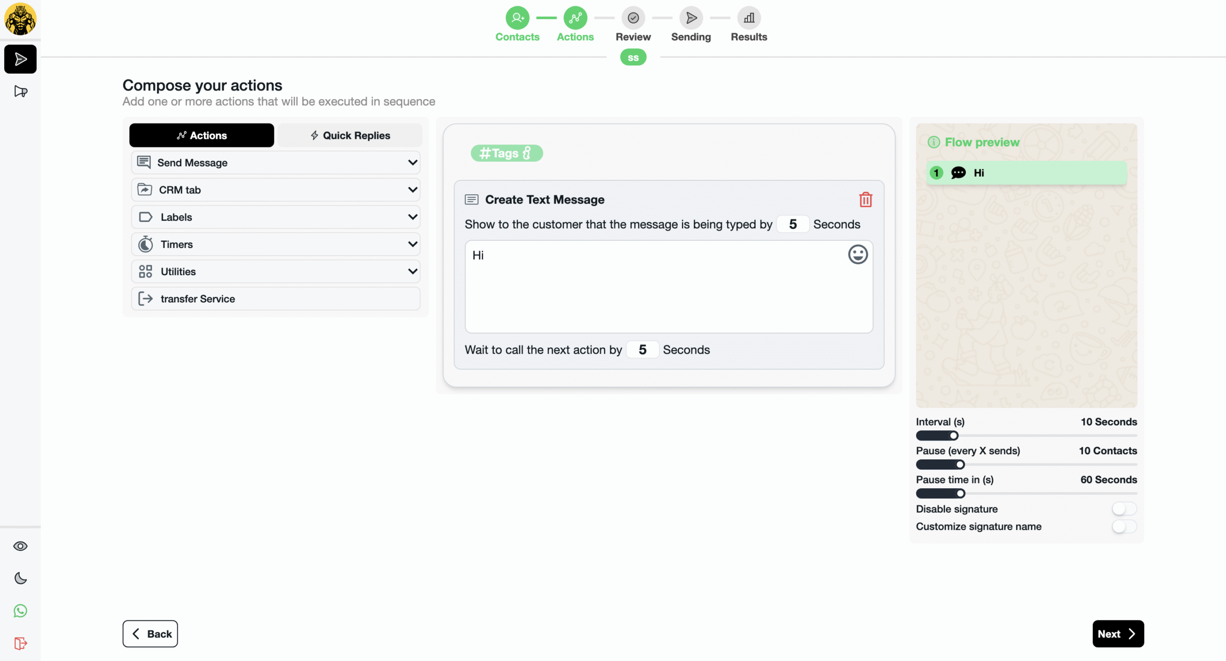Expand the Send Message dropdown
The image size is (1226, 661).
click(275, 163)
